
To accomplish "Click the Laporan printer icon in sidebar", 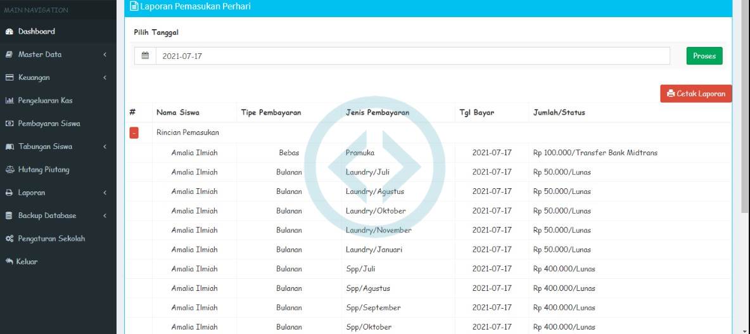I will [9, 193].
